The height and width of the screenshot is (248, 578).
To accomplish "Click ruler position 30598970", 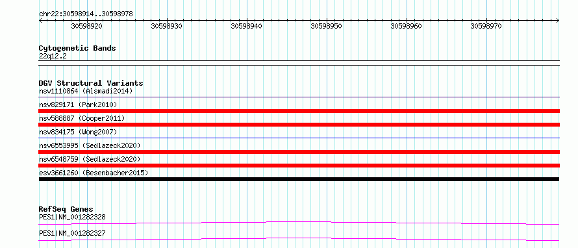I will [x=486, y=26].
